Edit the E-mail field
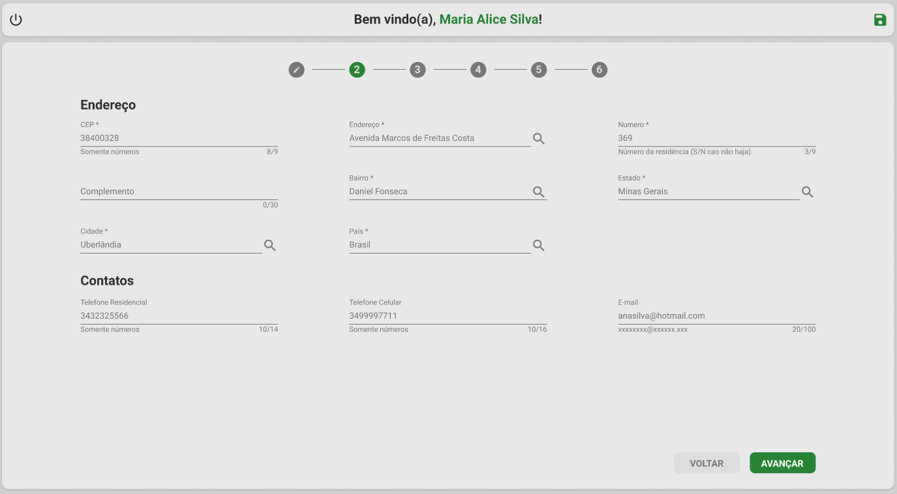Viewport: 897px width, 494px height. pyautogui.click(x=716, y=316)
